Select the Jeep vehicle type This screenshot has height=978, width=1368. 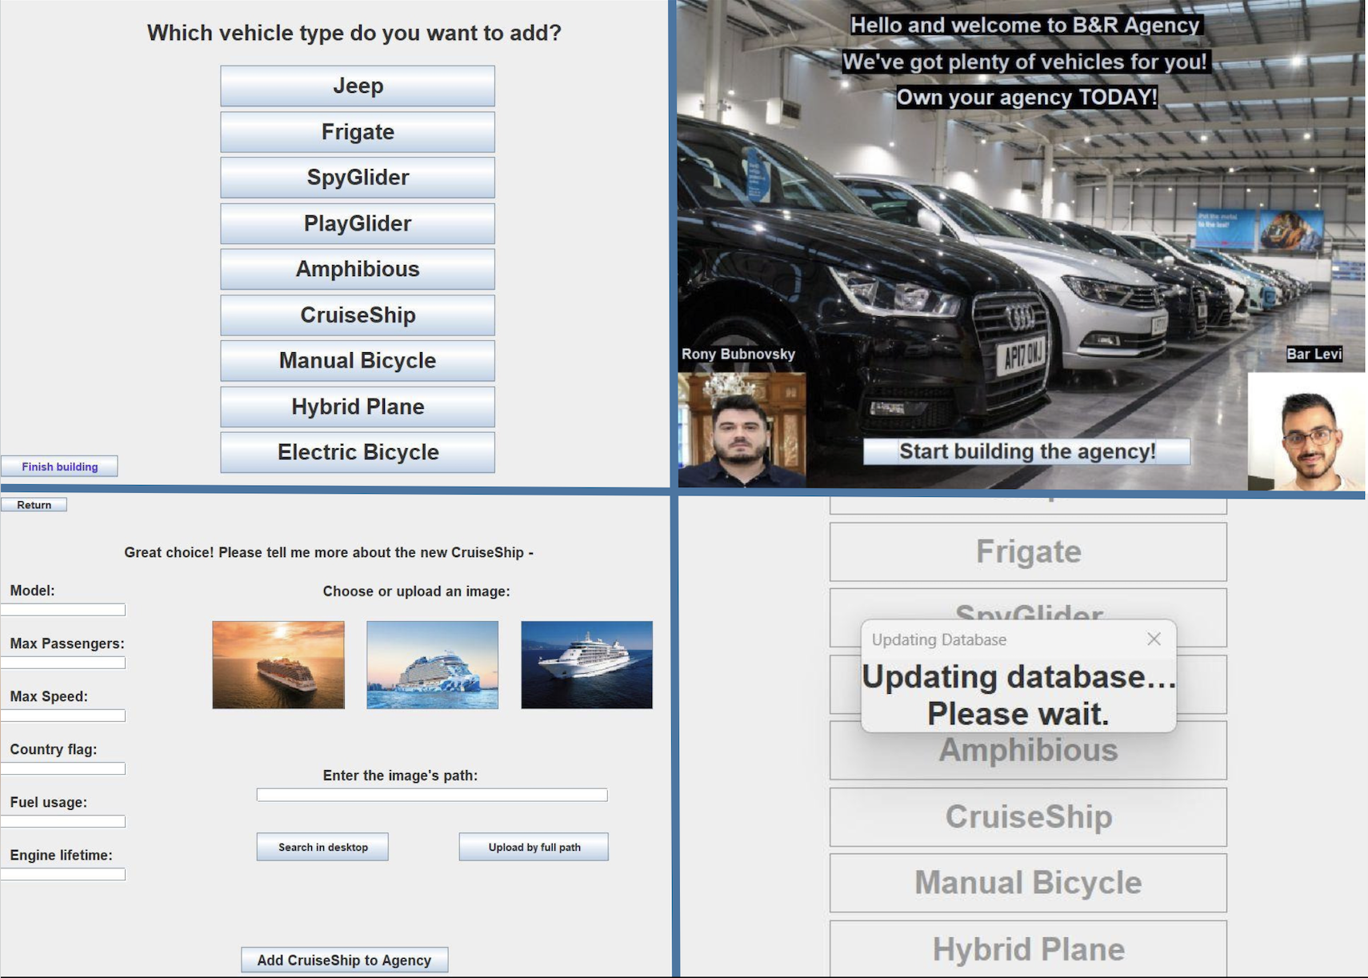click(357, 86)
